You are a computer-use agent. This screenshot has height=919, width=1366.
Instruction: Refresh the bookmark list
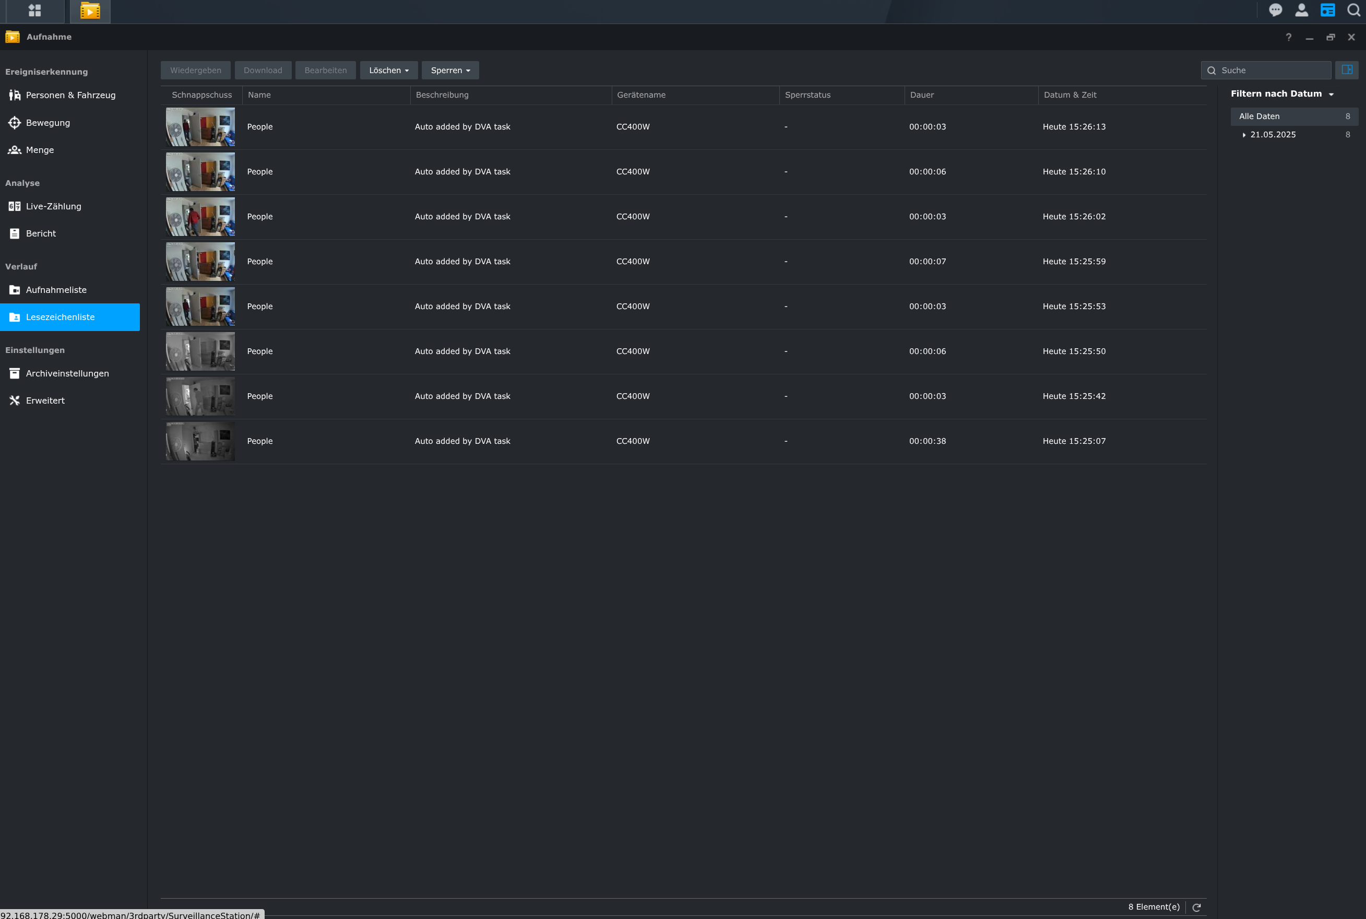pyautogui.click(x=1197, y=908)
